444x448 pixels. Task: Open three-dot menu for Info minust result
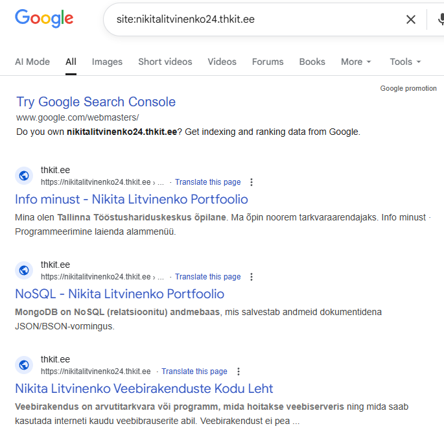tap(252, 182)
